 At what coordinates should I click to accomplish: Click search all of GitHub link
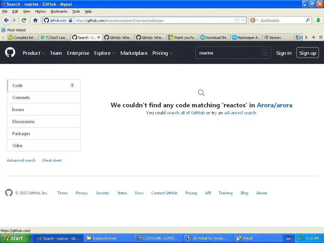click(185, 113)
